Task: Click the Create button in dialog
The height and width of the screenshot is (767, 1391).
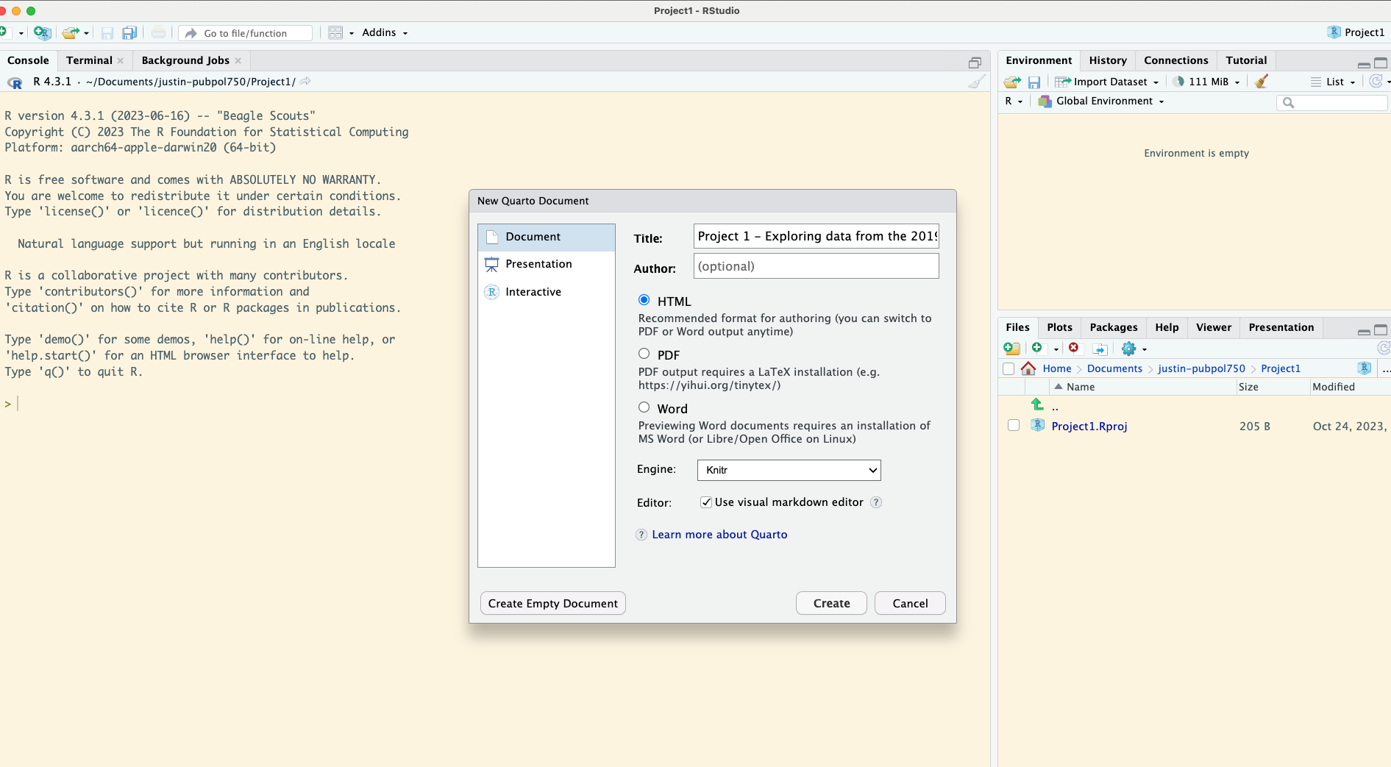Action: 831,603
